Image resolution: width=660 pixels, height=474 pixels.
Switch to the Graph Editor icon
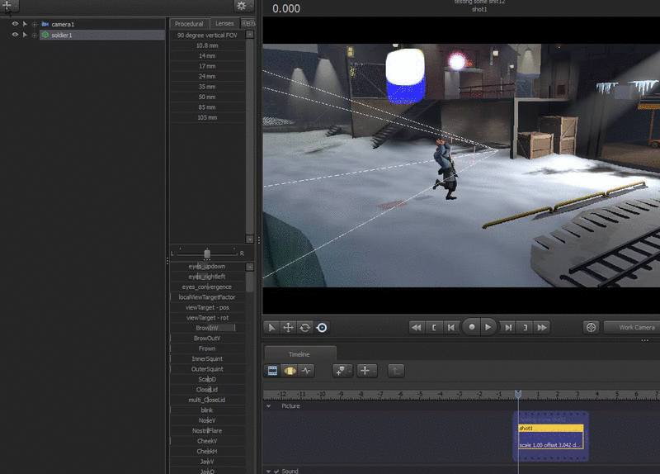[307, 371]
